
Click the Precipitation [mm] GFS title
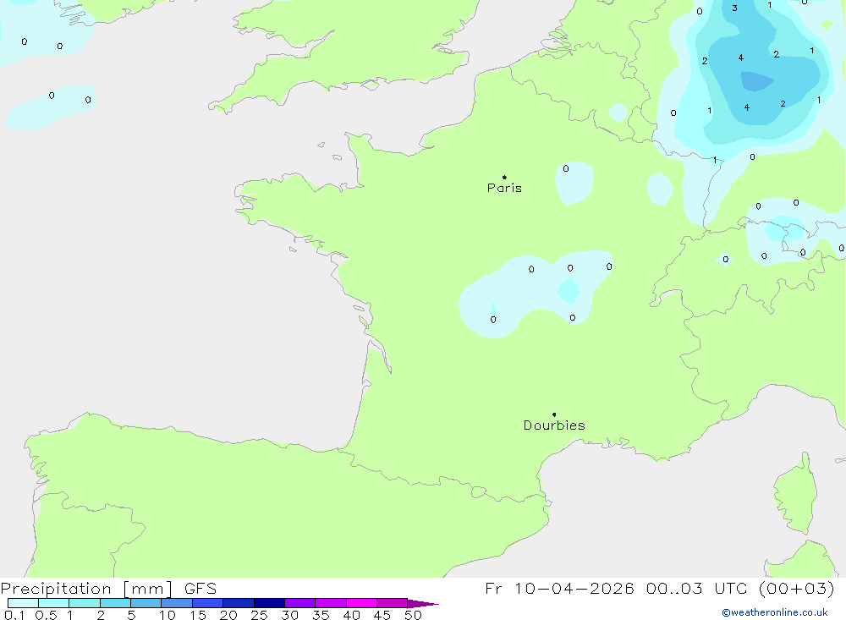click(108, 588)
